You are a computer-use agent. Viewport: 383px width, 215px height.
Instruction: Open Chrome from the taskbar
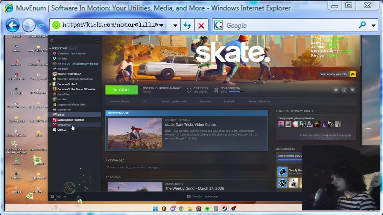(x=181, y=209)
